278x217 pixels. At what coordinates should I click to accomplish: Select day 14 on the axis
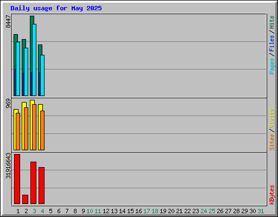click(x=122, y=211)
